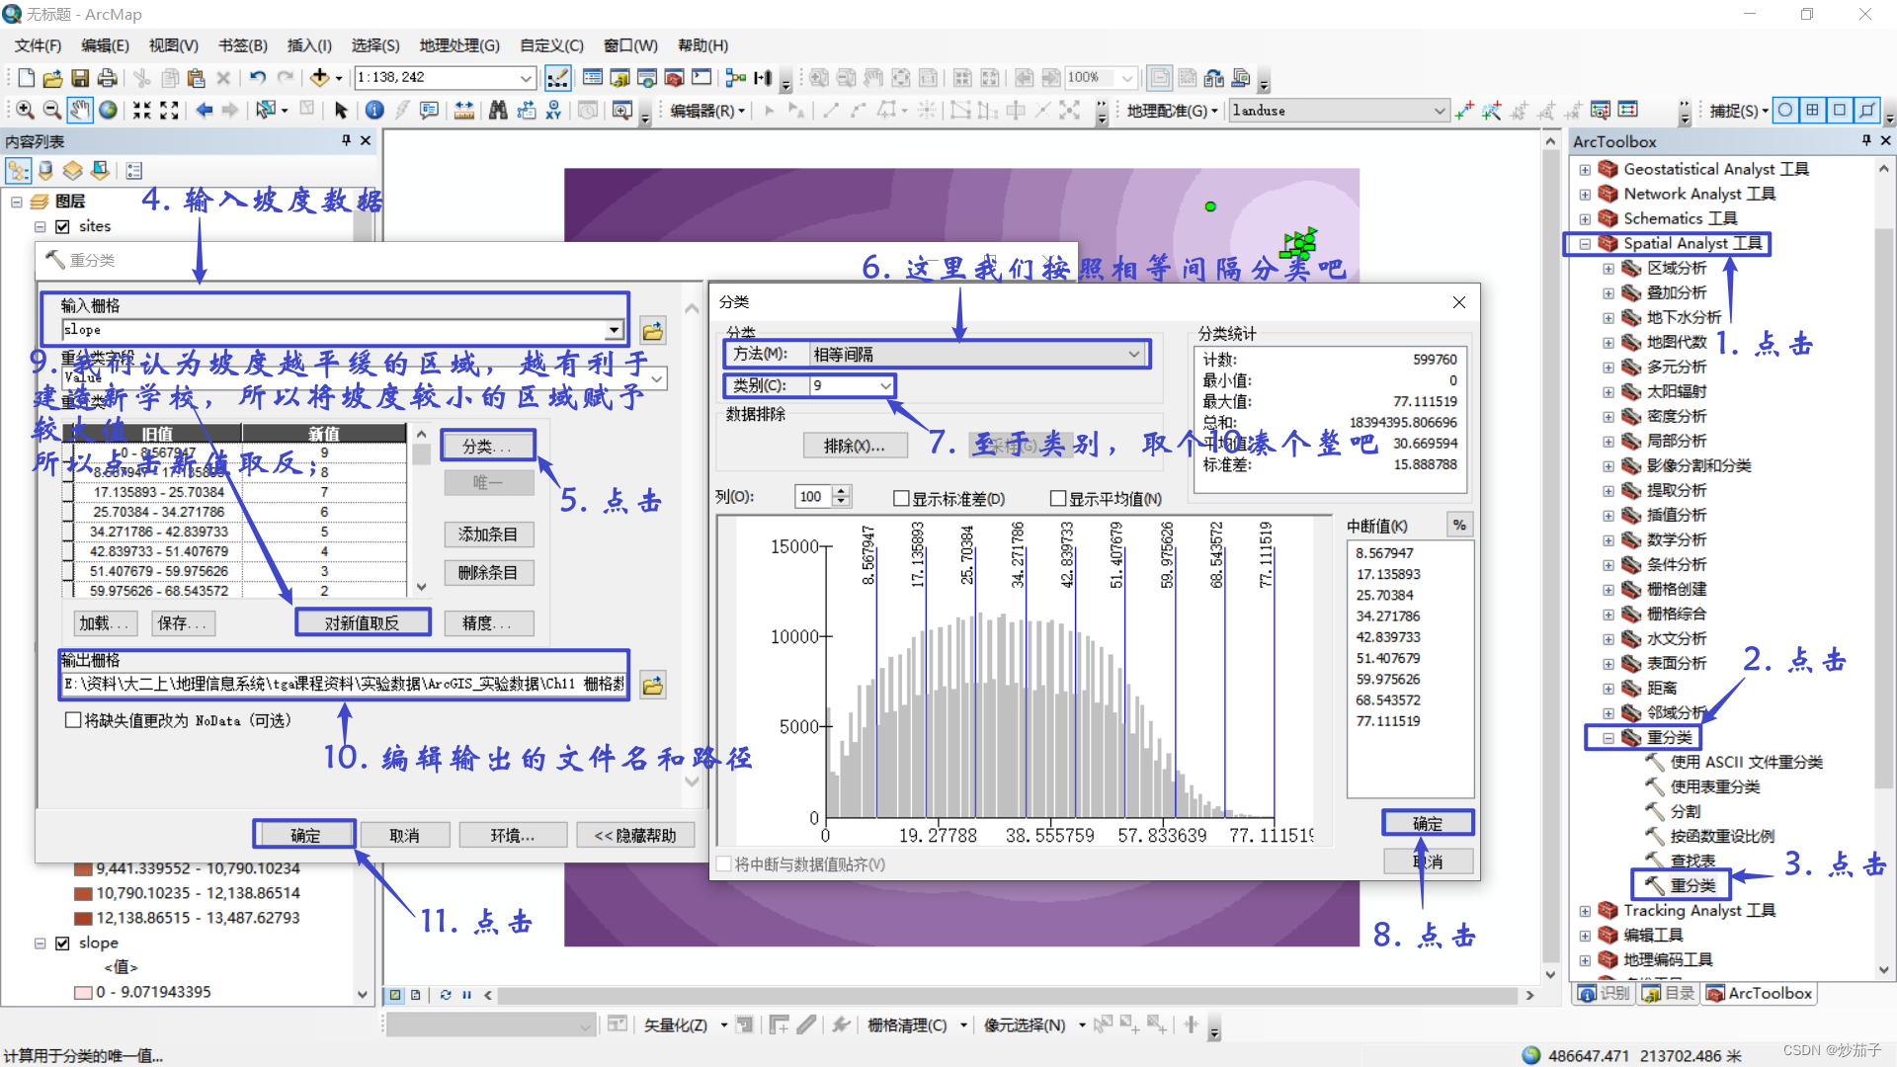Open the Python window
This screenshot has width=1897, height=1067.
(x=701, y=78)
